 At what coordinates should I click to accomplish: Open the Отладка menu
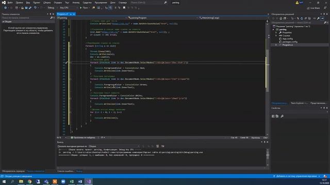[x=58, y=3]
